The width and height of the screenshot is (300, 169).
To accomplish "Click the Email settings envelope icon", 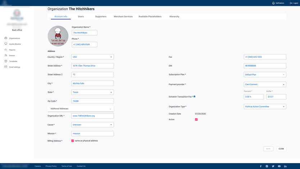I will pos(6,67).
